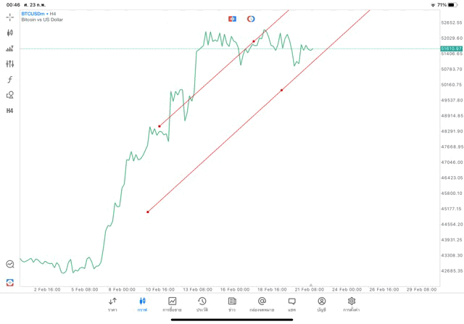Screen dimensions: 464x324
Task: Open the chart indicators panel
Action: (9, 49)
